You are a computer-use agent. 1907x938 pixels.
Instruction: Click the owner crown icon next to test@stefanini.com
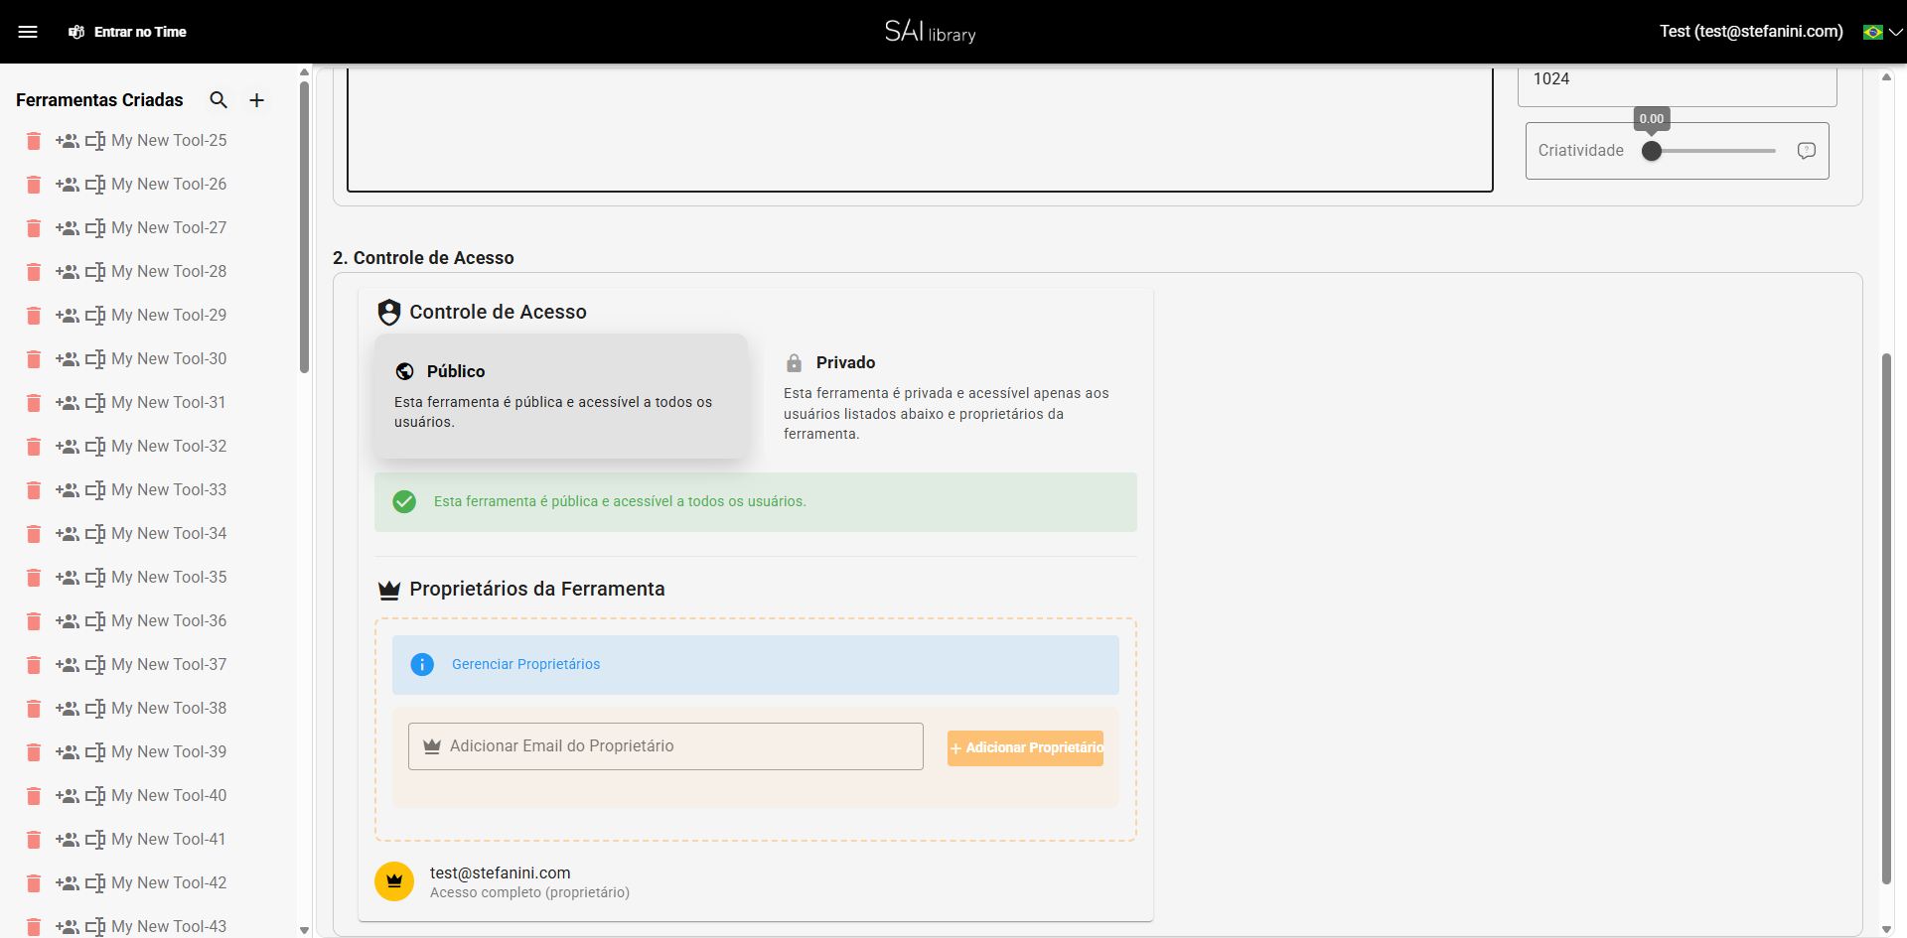393,881
